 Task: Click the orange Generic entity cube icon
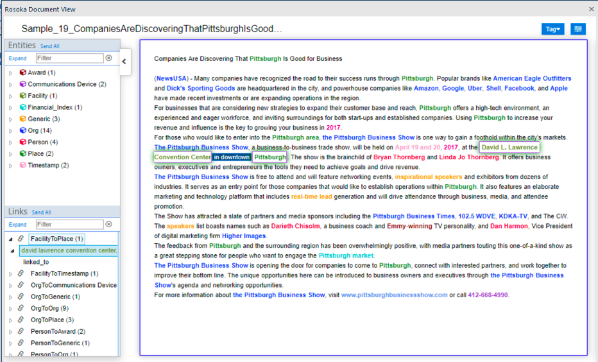tap(23, 119)
